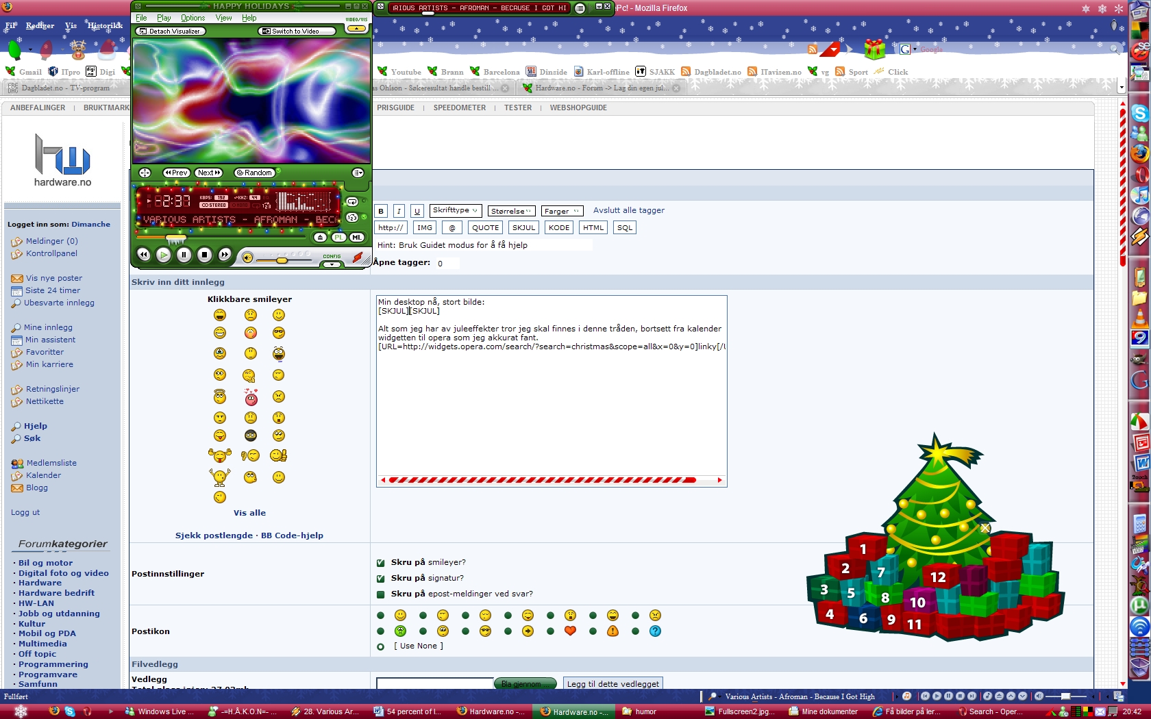Click visualizer fullscreen arrows icon
The width and height of the screenshot is (1151, 719).
[145, 173]
